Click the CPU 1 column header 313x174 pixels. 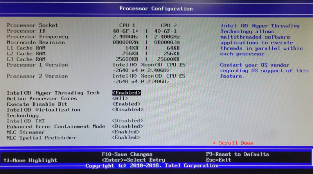127,25
